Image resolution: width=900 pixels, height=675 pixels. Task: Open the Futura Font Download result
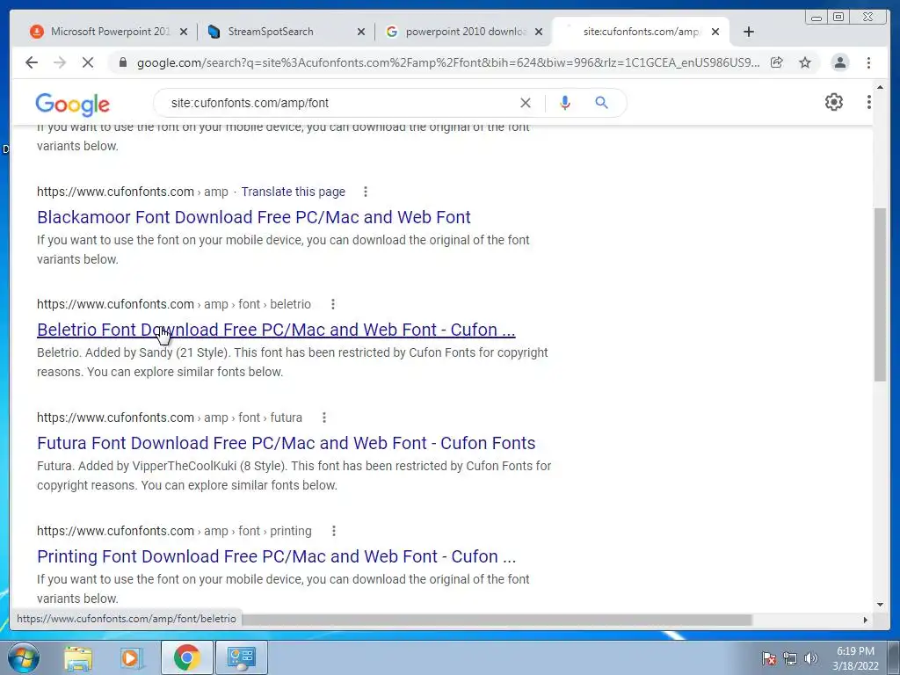[286, 443]
